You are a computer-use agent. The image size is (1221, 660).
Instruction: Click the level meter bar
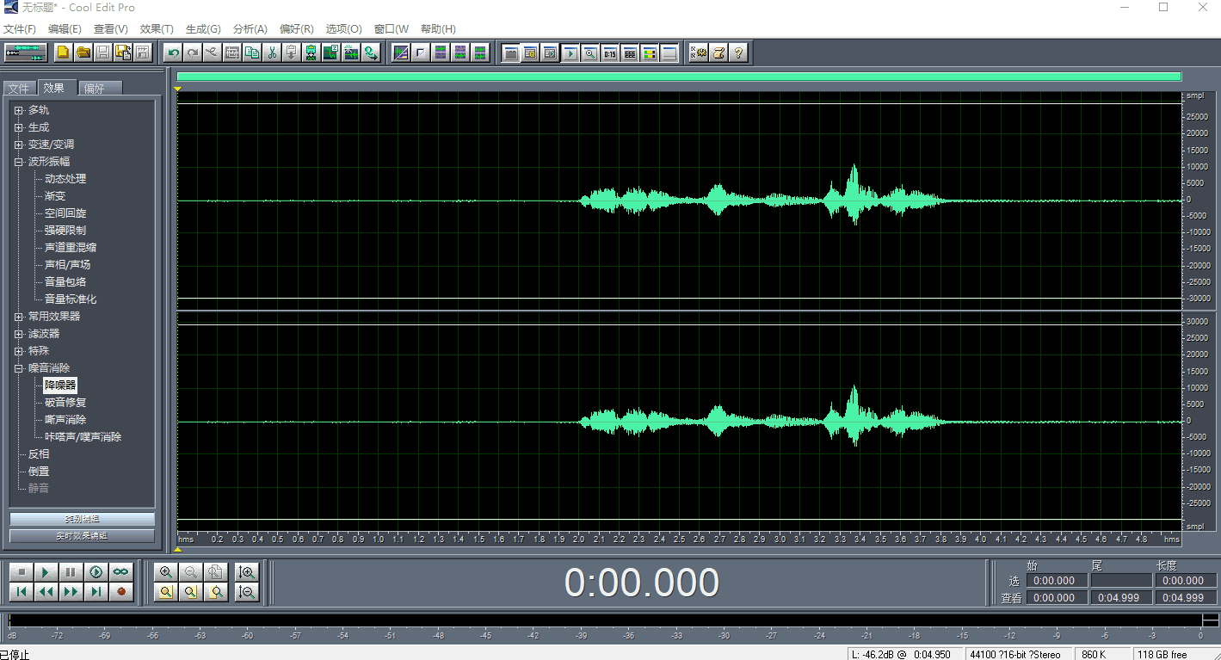coord(606,620)
